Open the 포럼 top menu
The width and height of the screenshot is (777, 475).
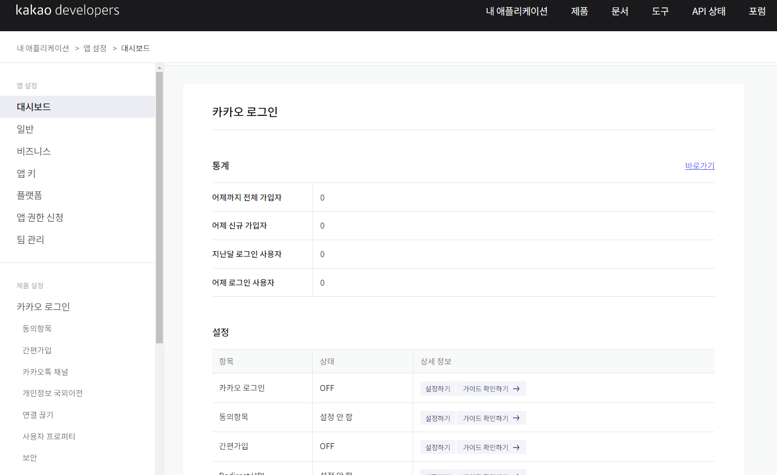(x=757, y=11)
